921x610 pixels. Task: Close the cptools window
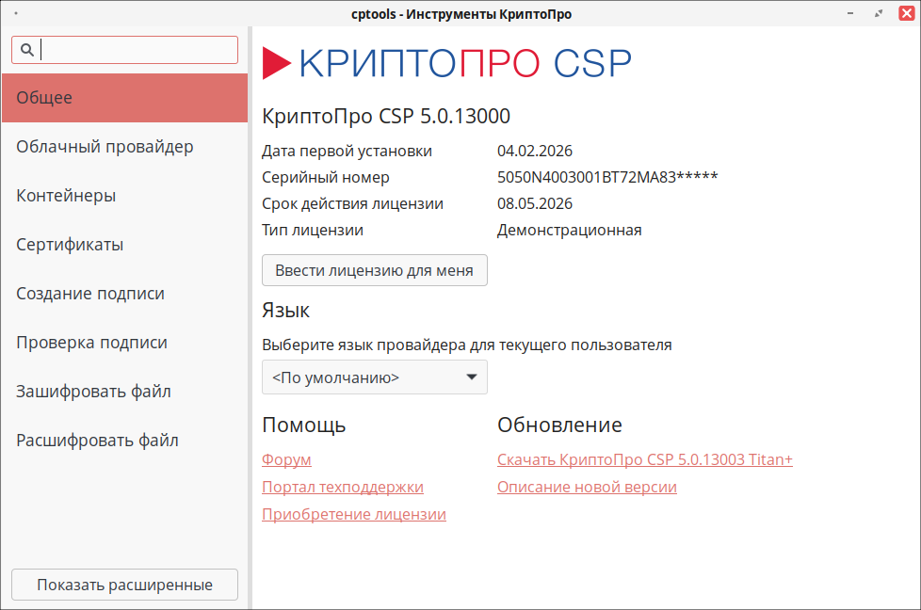click(x=902, y=14)
